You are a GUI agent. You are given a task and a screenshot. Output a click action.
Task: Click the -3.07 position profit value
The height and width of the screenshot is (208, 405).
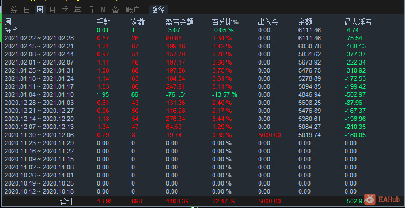173,30
